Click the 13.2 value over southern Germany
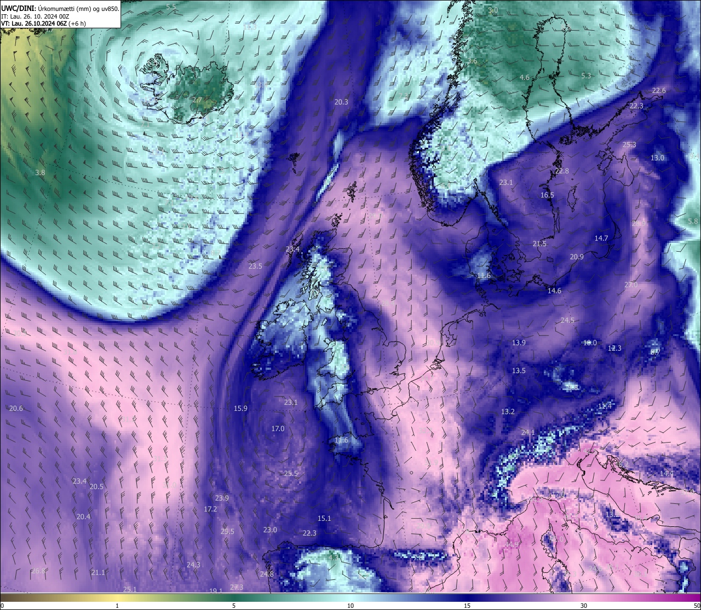701x610 pixels. [508, 411]
